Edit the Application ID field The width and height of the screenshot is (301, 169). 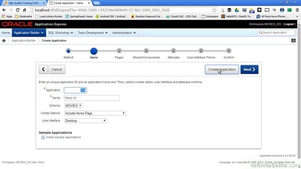click(x=75, y=90)
